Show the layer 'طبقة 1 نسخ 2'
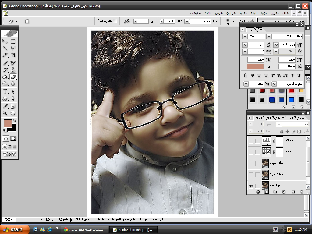Viewport: 312px width, 234px height. [x=251, y=175]
